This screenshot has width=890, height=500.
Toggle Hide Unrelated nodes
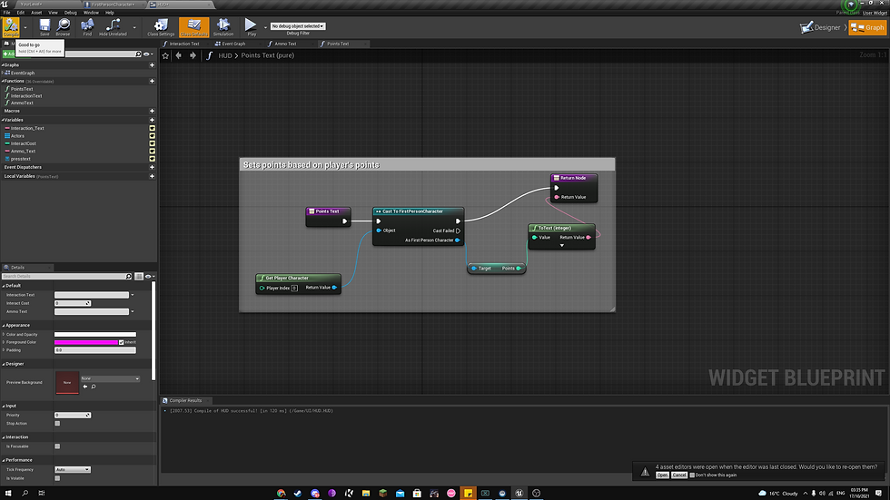click(x=113, y=26)
